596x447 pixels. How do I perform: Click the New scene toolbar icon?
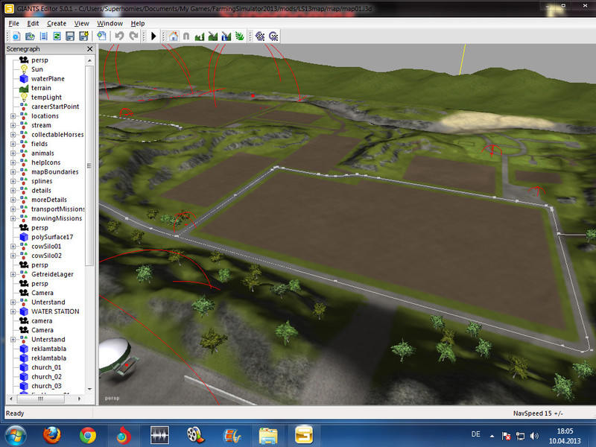[16, 36]
